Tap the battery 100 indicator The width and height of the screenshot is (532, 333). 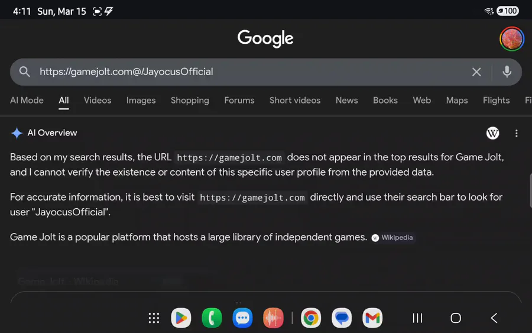pos(508,11)
